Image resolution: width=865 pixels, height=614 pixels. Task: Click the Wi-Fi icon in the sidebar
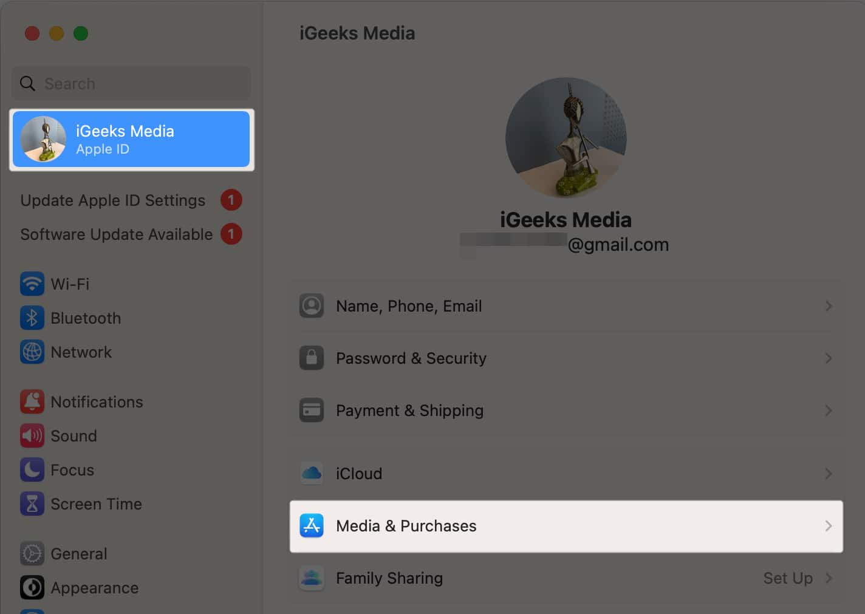click(x=32, y=284)
